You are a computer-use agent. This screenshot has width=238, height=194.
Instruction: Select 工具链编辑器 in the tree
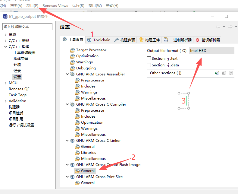(x=24, y=53)
